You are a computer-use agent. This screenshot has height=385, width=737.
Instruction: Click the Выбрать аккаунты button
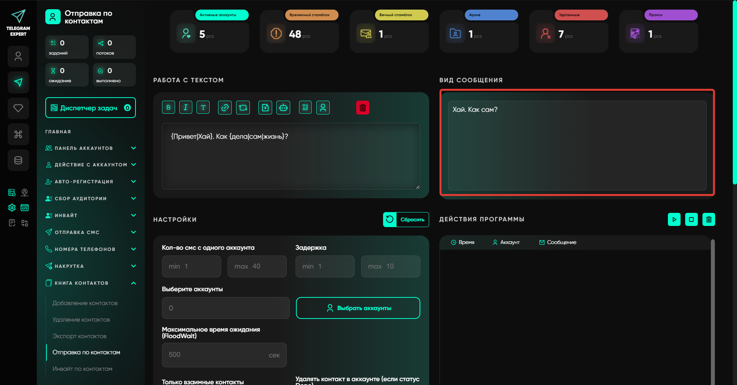pyautogui.click(x=358, y=308)
